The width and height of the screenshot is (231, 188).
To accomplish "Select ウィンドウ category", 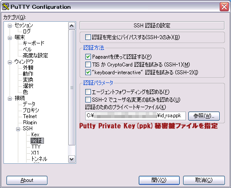I will 24,62.
